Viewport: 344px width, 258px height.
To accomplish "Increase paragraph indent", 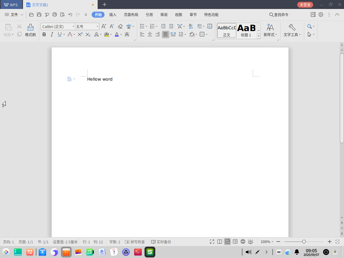I will (x=171, y=27).
